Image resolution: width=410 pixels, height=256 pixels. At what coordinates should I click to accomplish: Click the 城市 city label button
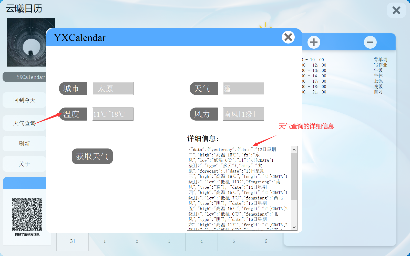[x=73, y=88]
